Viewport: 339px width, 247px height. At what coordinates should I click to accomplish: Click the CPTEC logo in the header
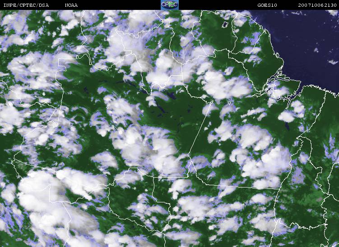tap(170, 5)
